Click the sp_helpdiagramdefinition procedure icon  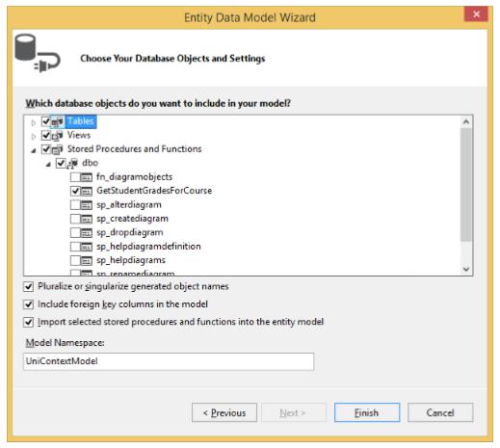tap(86, 247)
